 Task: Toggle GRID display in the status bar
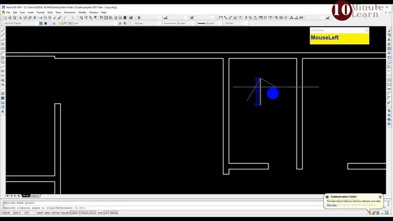47,213
